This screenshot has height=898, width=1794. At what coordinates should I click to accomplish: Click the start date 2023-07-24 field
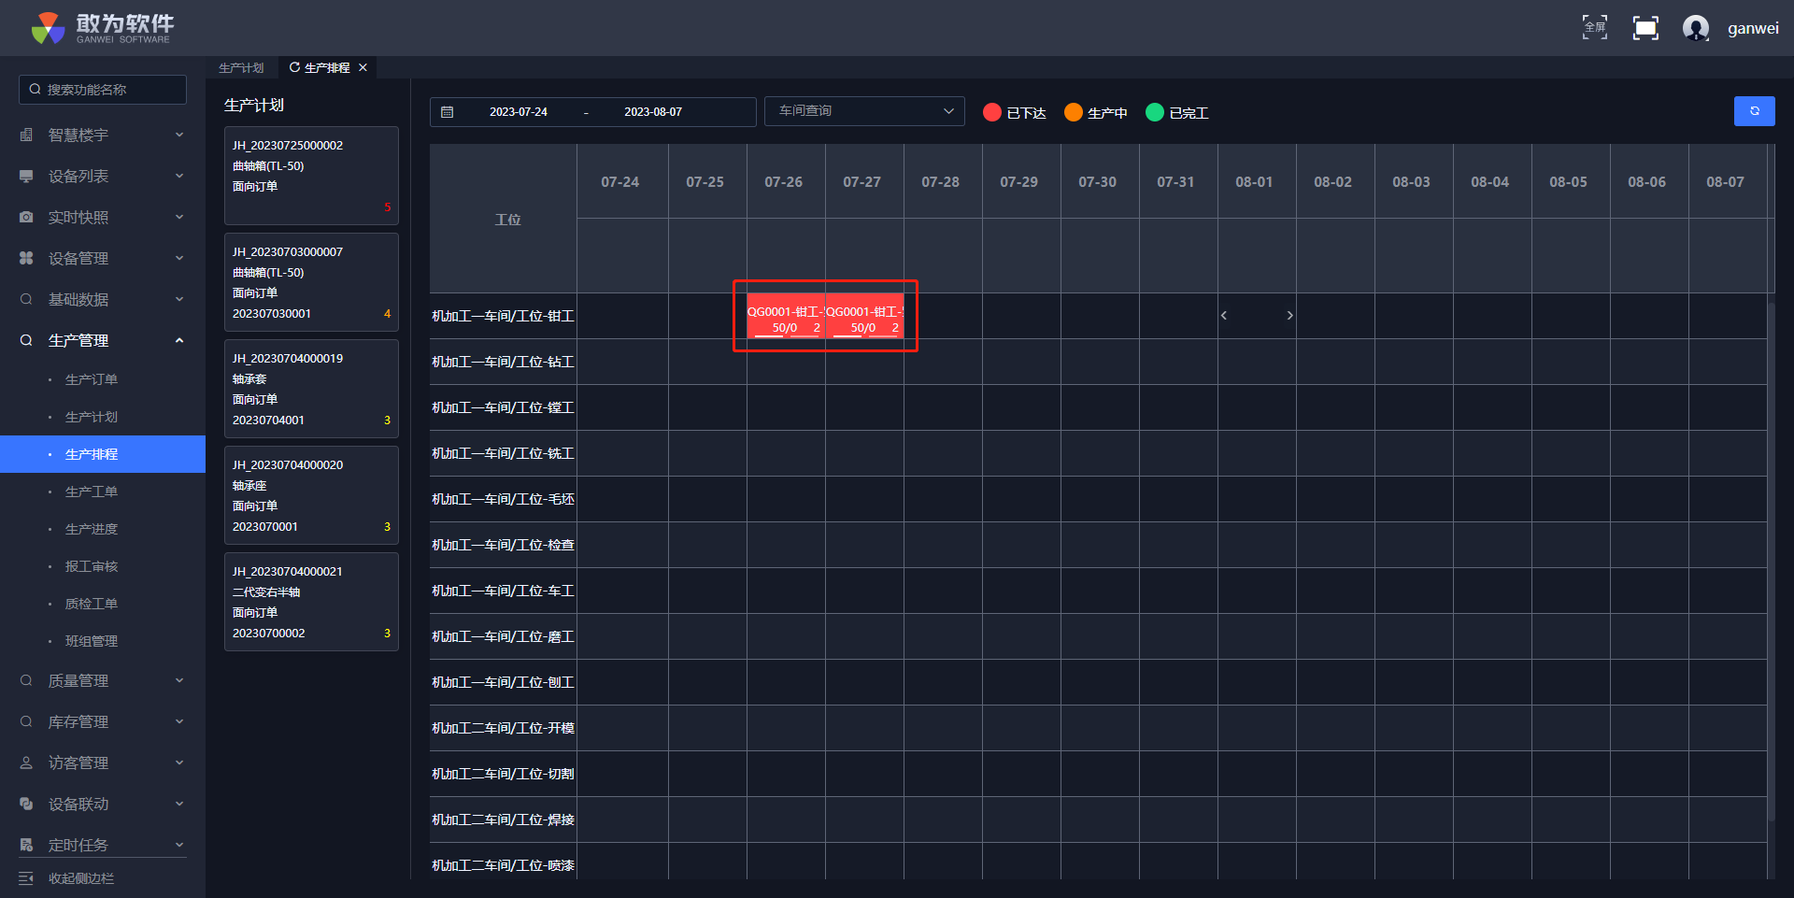click(x=519, y=112)
